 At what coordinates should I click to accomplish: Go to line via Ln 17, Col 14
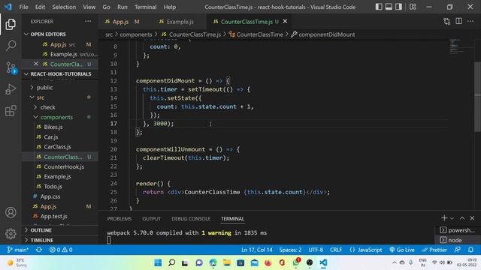(257, 250)
